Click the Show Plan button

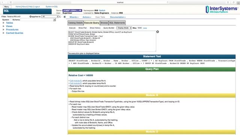click(x=82, y=28)
